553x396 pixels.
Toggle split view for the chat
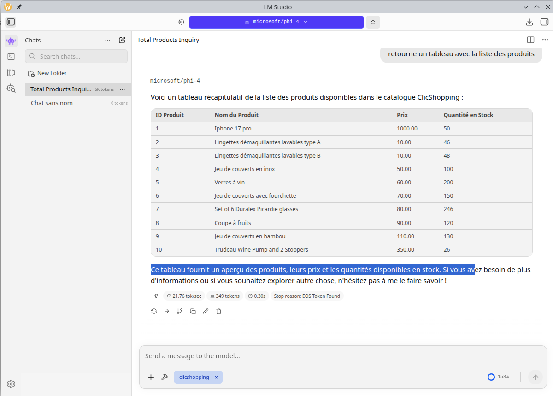[x=530, y=40]
